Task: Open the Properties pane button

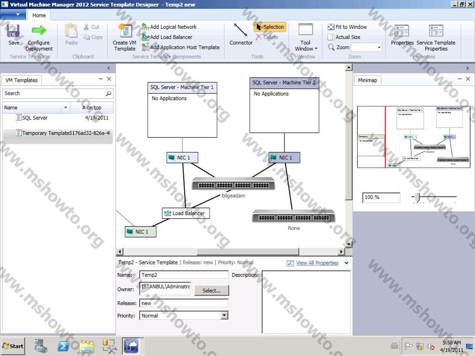Action: click(402, 35)
